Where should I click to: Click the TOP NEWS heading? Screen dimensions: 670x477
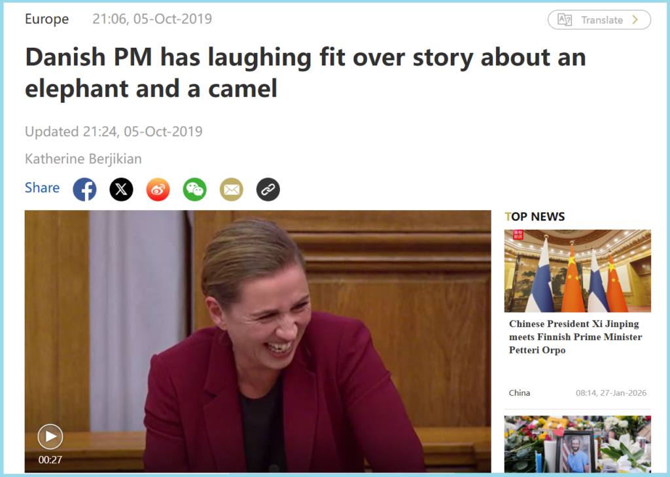click(535, 217)
